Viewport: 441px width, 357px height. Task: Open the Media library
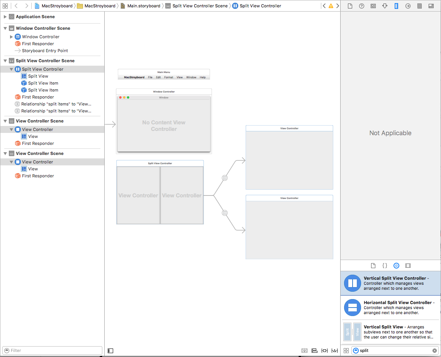pyautogui.click(x=408, y=265)
